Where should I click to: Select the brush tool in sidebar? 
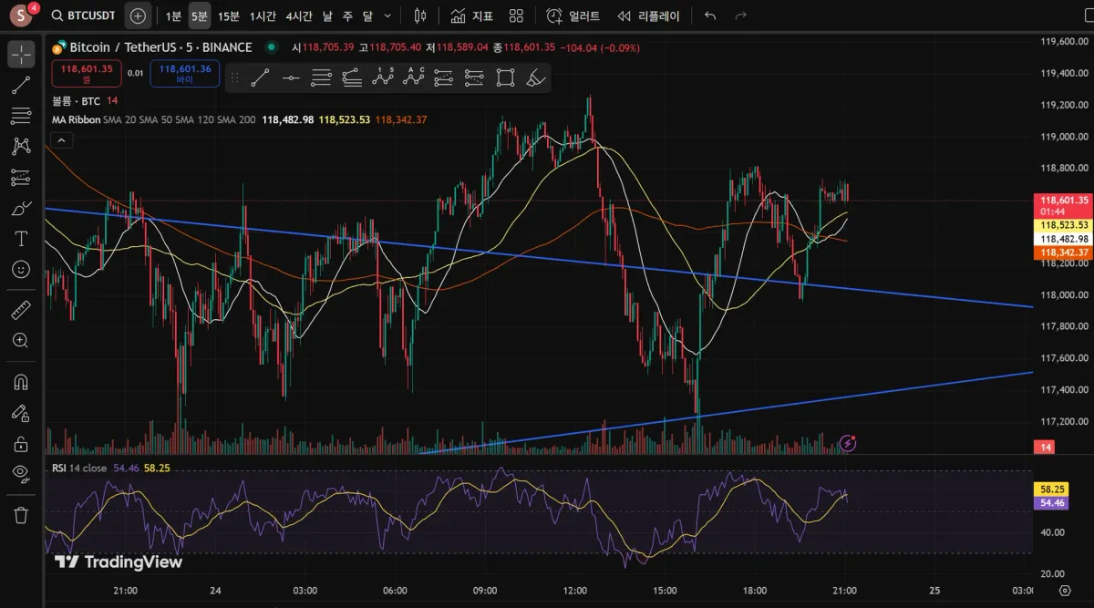21,209
